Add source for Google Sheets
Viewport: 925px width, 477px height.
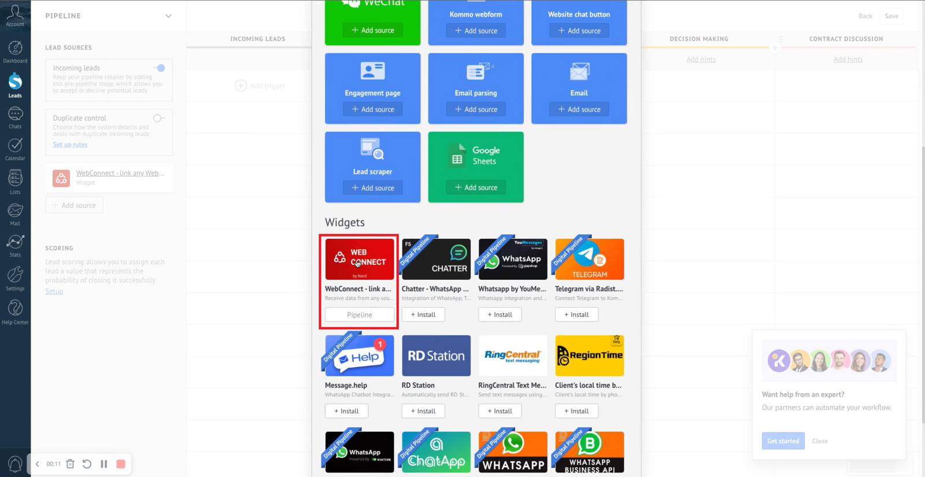(476, 187)
